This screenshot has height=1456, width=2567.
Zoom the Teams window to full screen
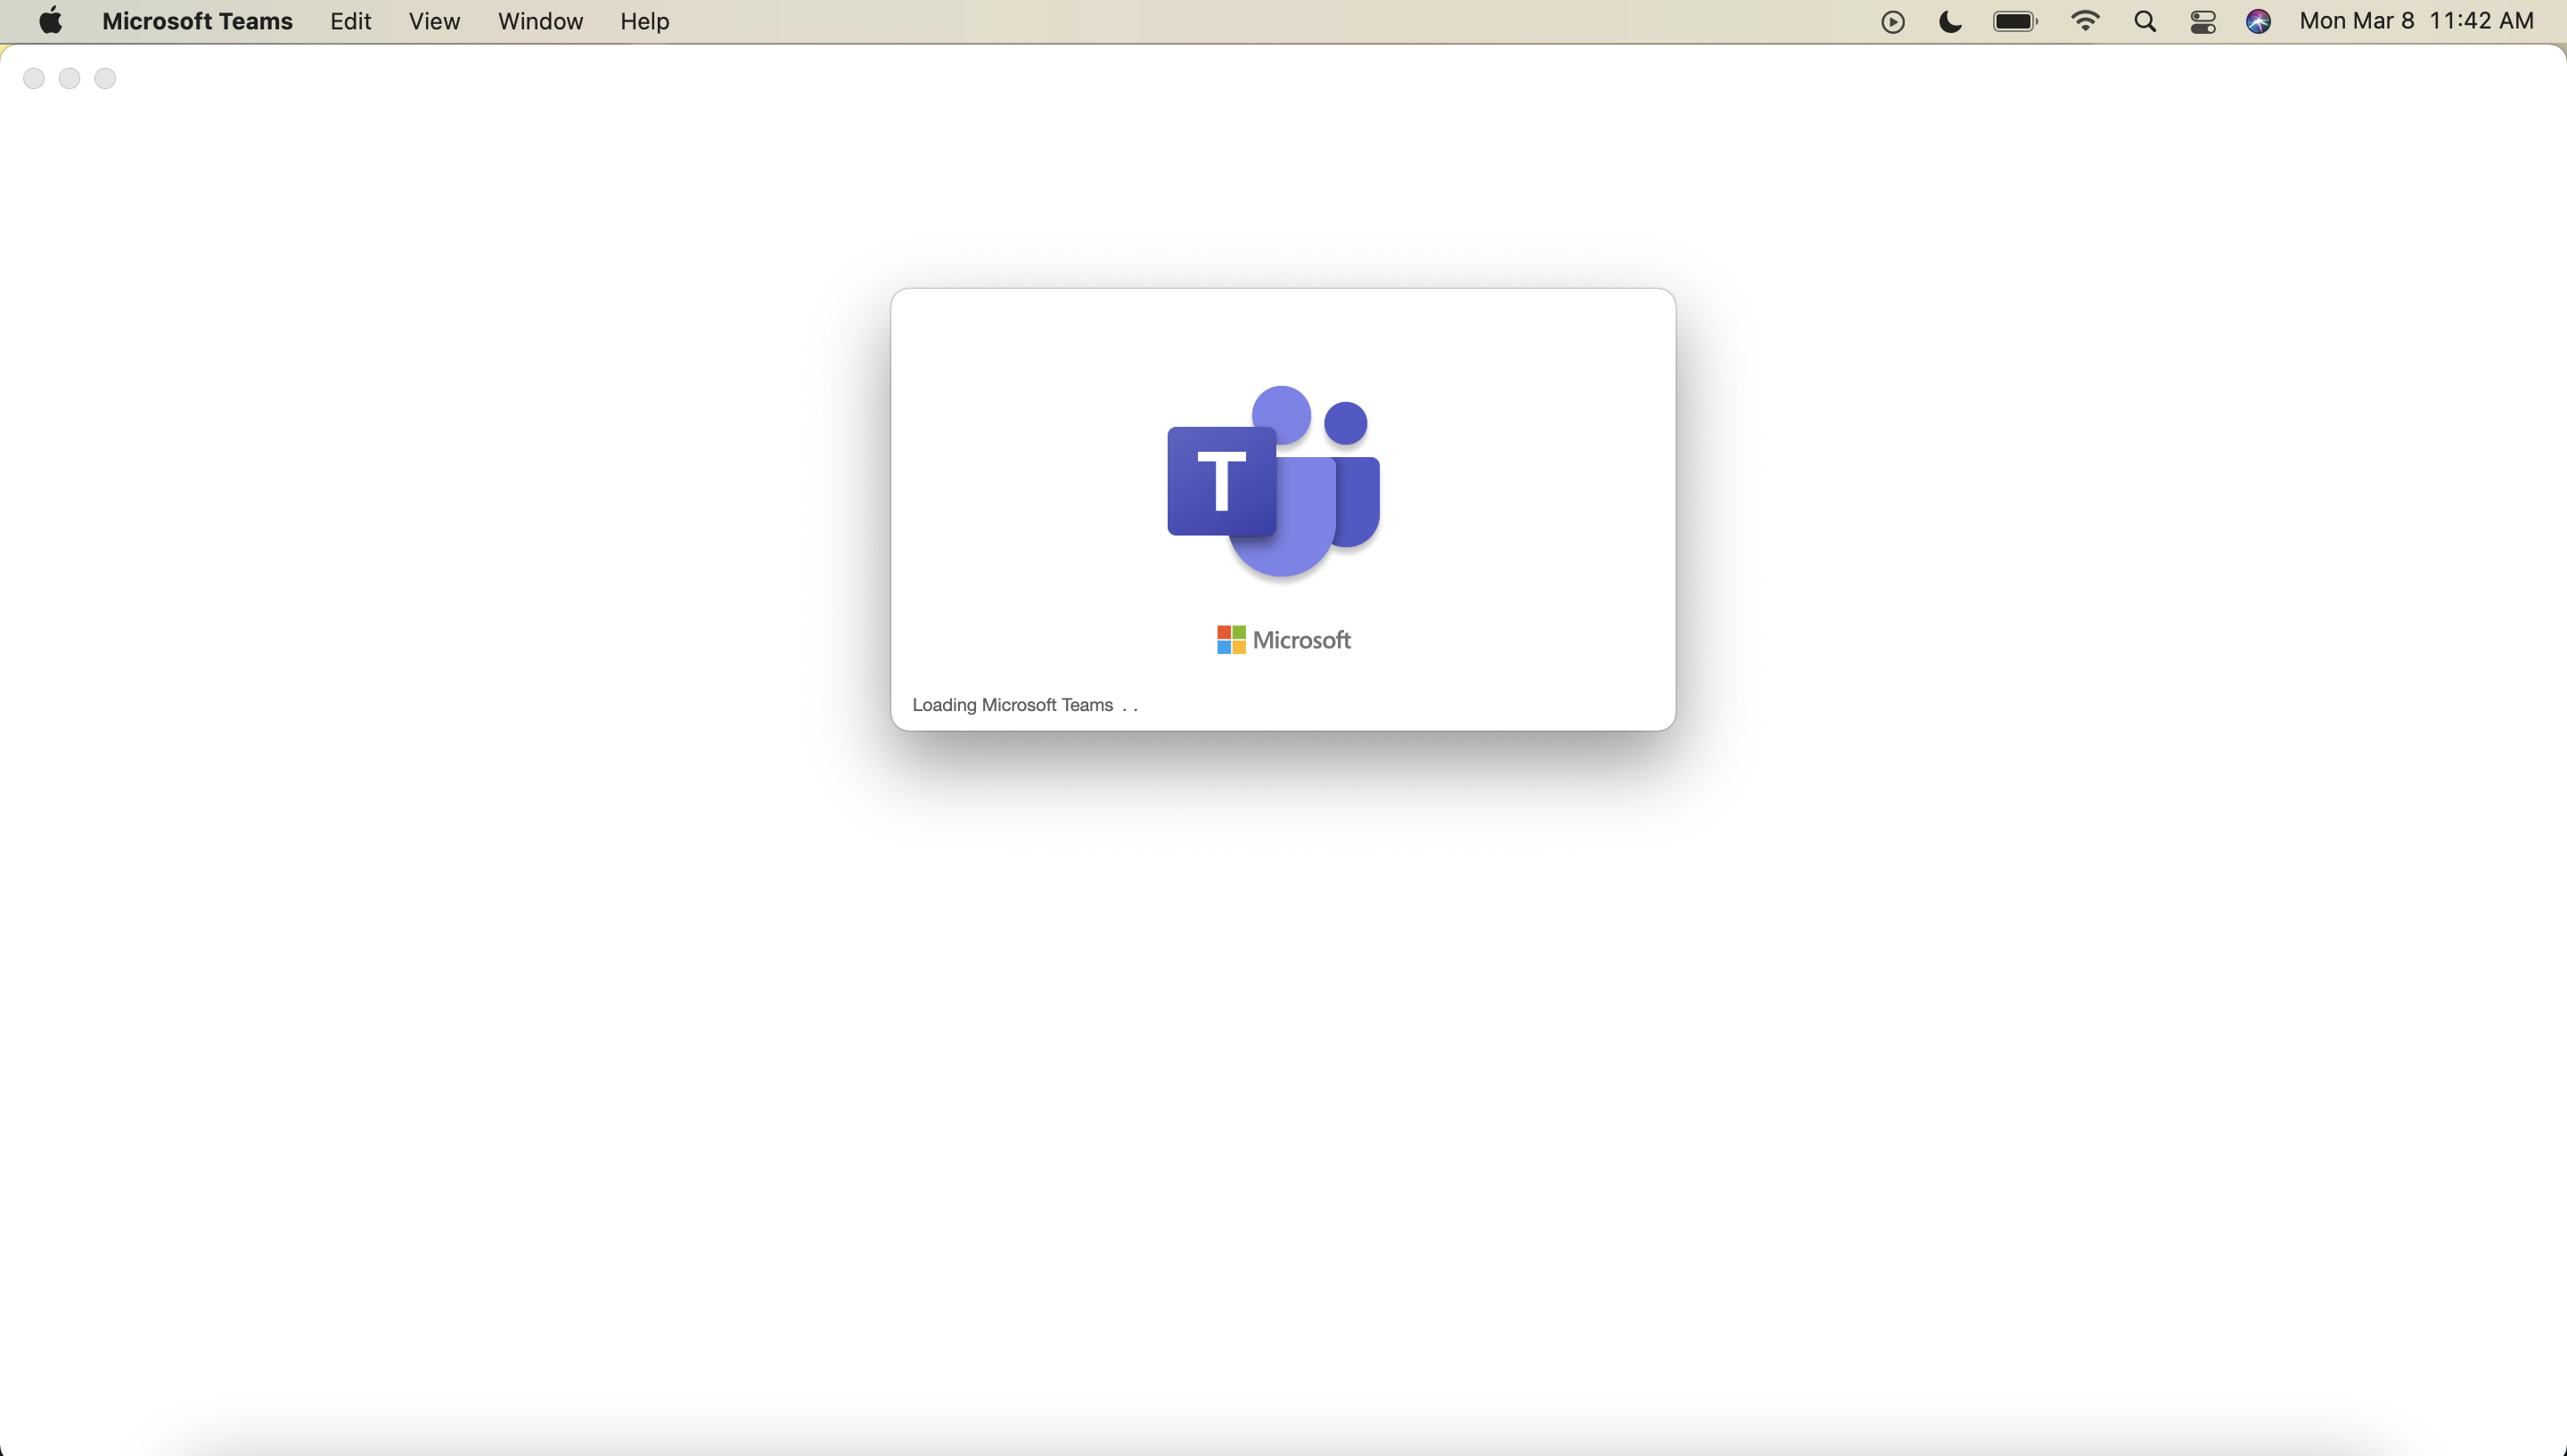pos(105,78)
